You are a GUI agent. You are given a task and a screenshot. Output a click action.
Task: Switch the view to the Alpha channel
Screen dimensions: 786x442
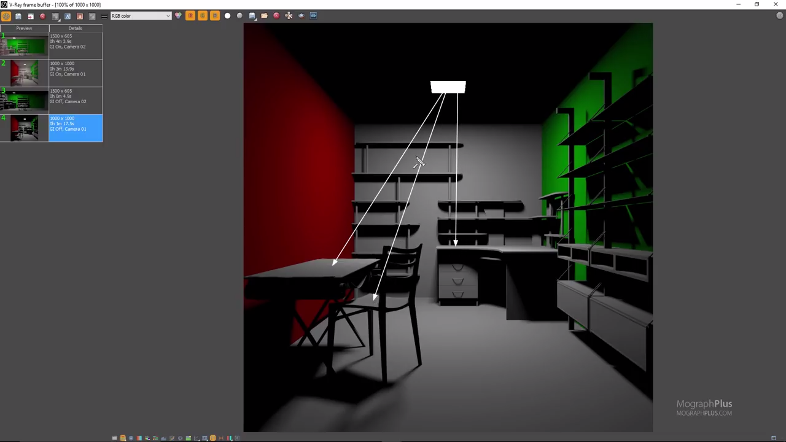point(227,15)
